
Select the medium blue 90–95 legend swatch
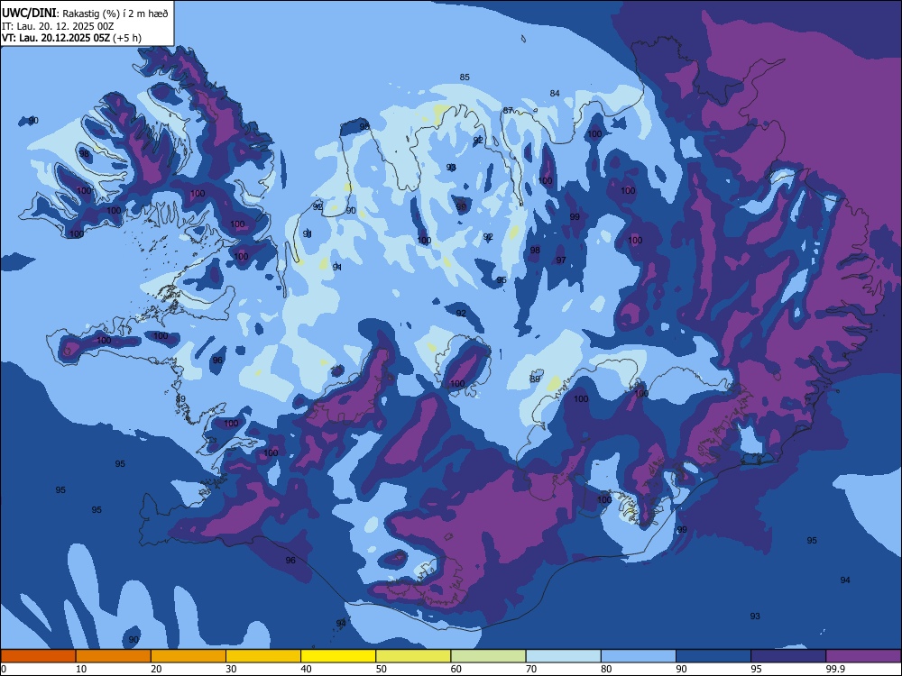(x=713, y=656)
